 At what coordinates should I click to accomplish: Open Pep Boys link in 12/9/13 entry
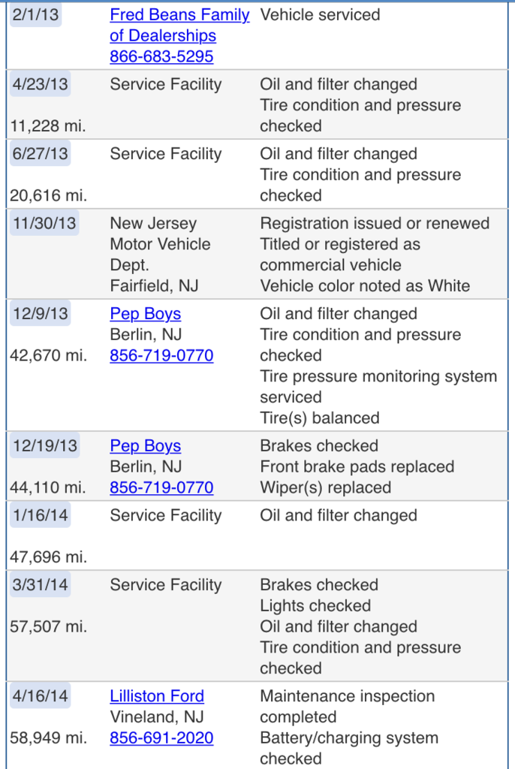click(145, 314)
